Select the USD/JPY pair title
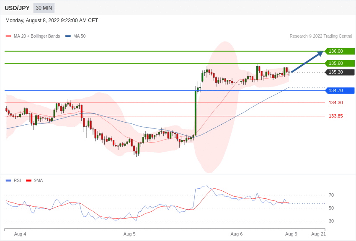 click(17, 8)
